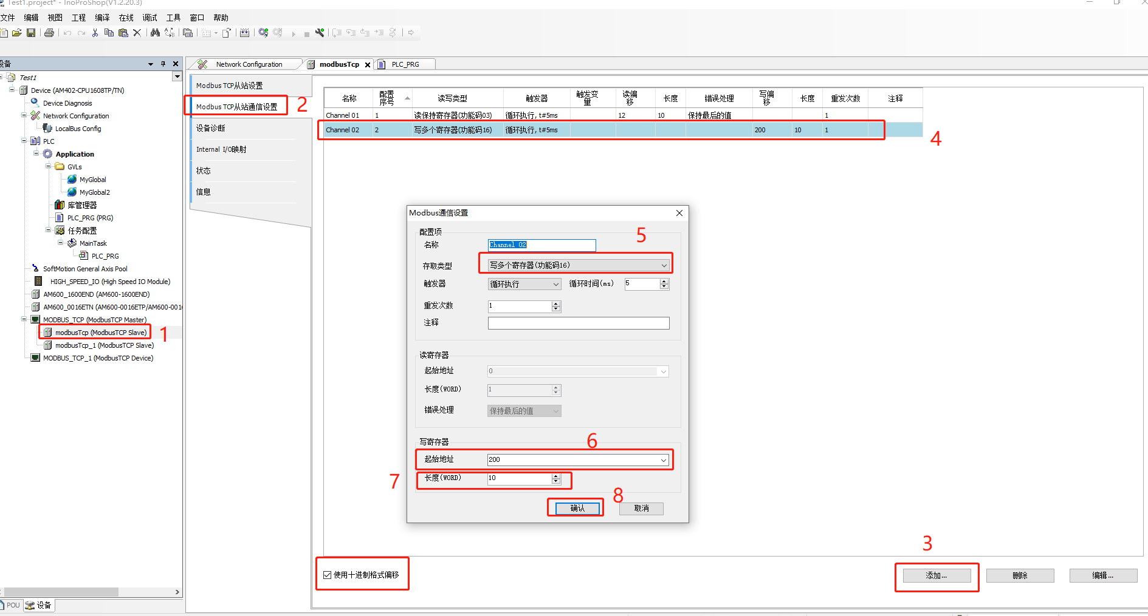The height and width of the screenshot is (616, 1148).
Task: Open Find with the binoculars icon
Action: pyautogui.click(x=155, y=33)
